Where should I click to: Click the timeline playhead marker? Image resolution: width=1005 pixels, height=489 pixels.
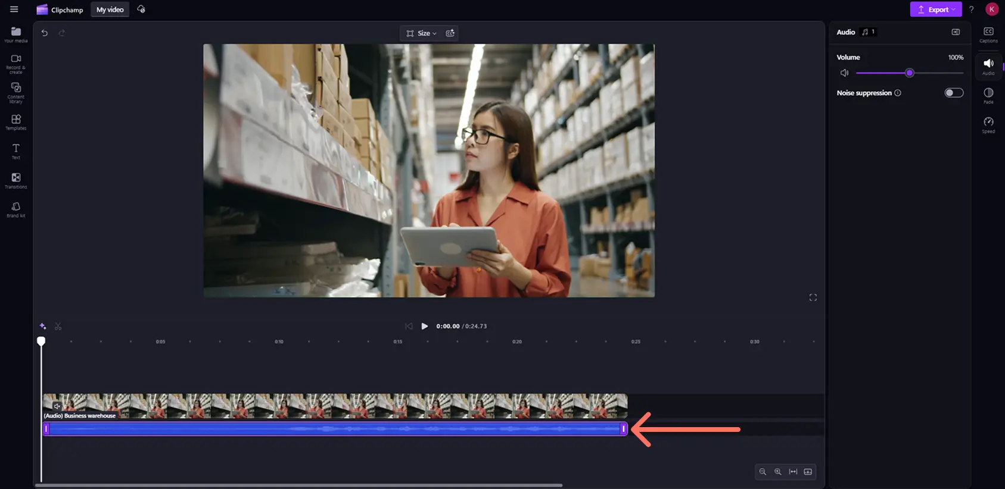pos(41,341)
